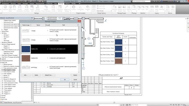Click Transfer Project Standards icon
The width and height of the screenshot is (189, 106).
point(46,8)
